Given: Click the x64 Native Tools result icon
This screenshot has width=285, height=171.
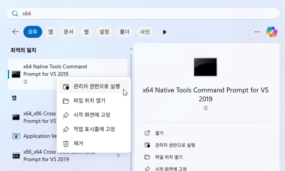Looking at the screenshot, I should tap(16, 74).
